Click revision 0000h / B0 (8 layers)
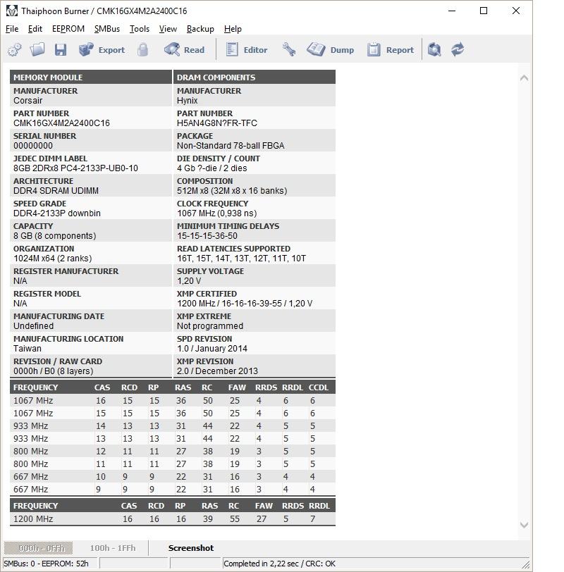This screenshot has height=572, width=564. (54, 371)
